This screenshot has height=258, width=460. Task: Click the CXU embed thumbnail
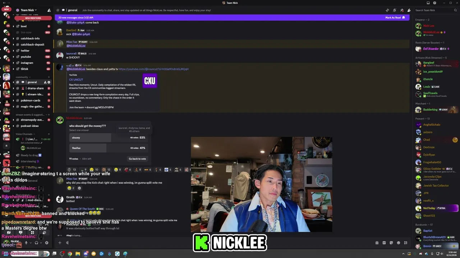[150, 81]
